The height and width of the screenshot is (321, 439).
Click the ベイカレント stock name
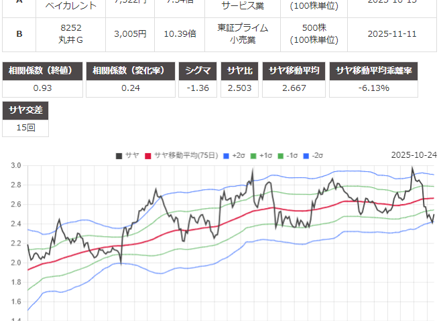click(70, 5)
